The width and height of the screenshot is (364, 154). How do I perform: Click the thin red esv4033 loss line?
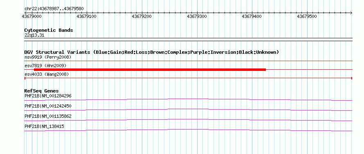tap(188, 78)
